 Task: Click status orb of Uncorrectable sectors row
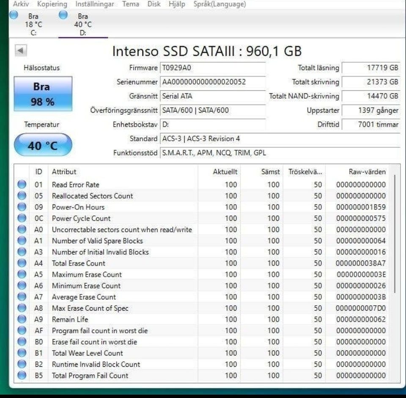(22, 229)
